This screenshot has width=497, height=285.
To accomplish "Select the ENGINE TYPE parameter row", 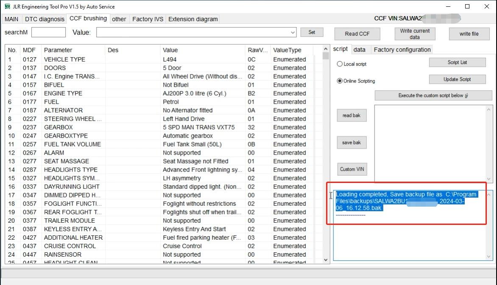I will [x=159, y=94].
